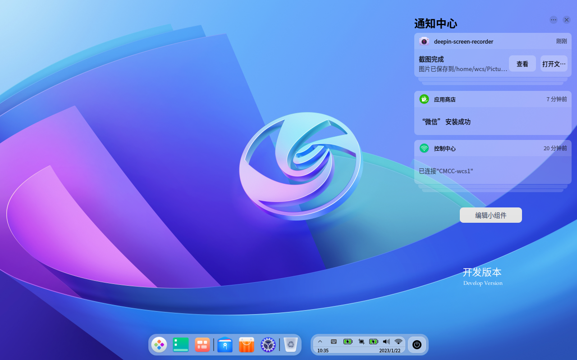The image size is (577, 360).
Task: Open the onscreen keyboard from the tray
Action: click(334, 342)
